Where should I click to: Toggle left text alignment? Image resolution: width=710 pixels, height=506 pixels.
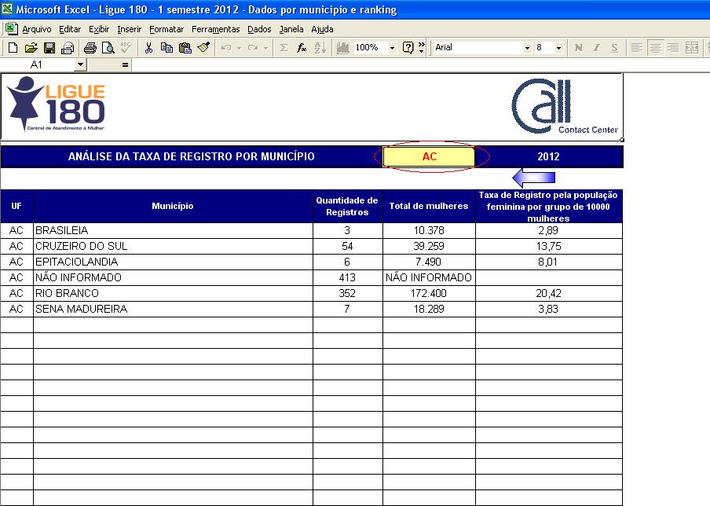click(x=637, y=48)
